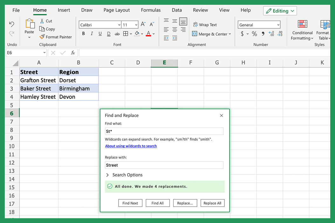
Task: Toggle Underline formatting
Action: pyautogui.click(x=99, y=34)
